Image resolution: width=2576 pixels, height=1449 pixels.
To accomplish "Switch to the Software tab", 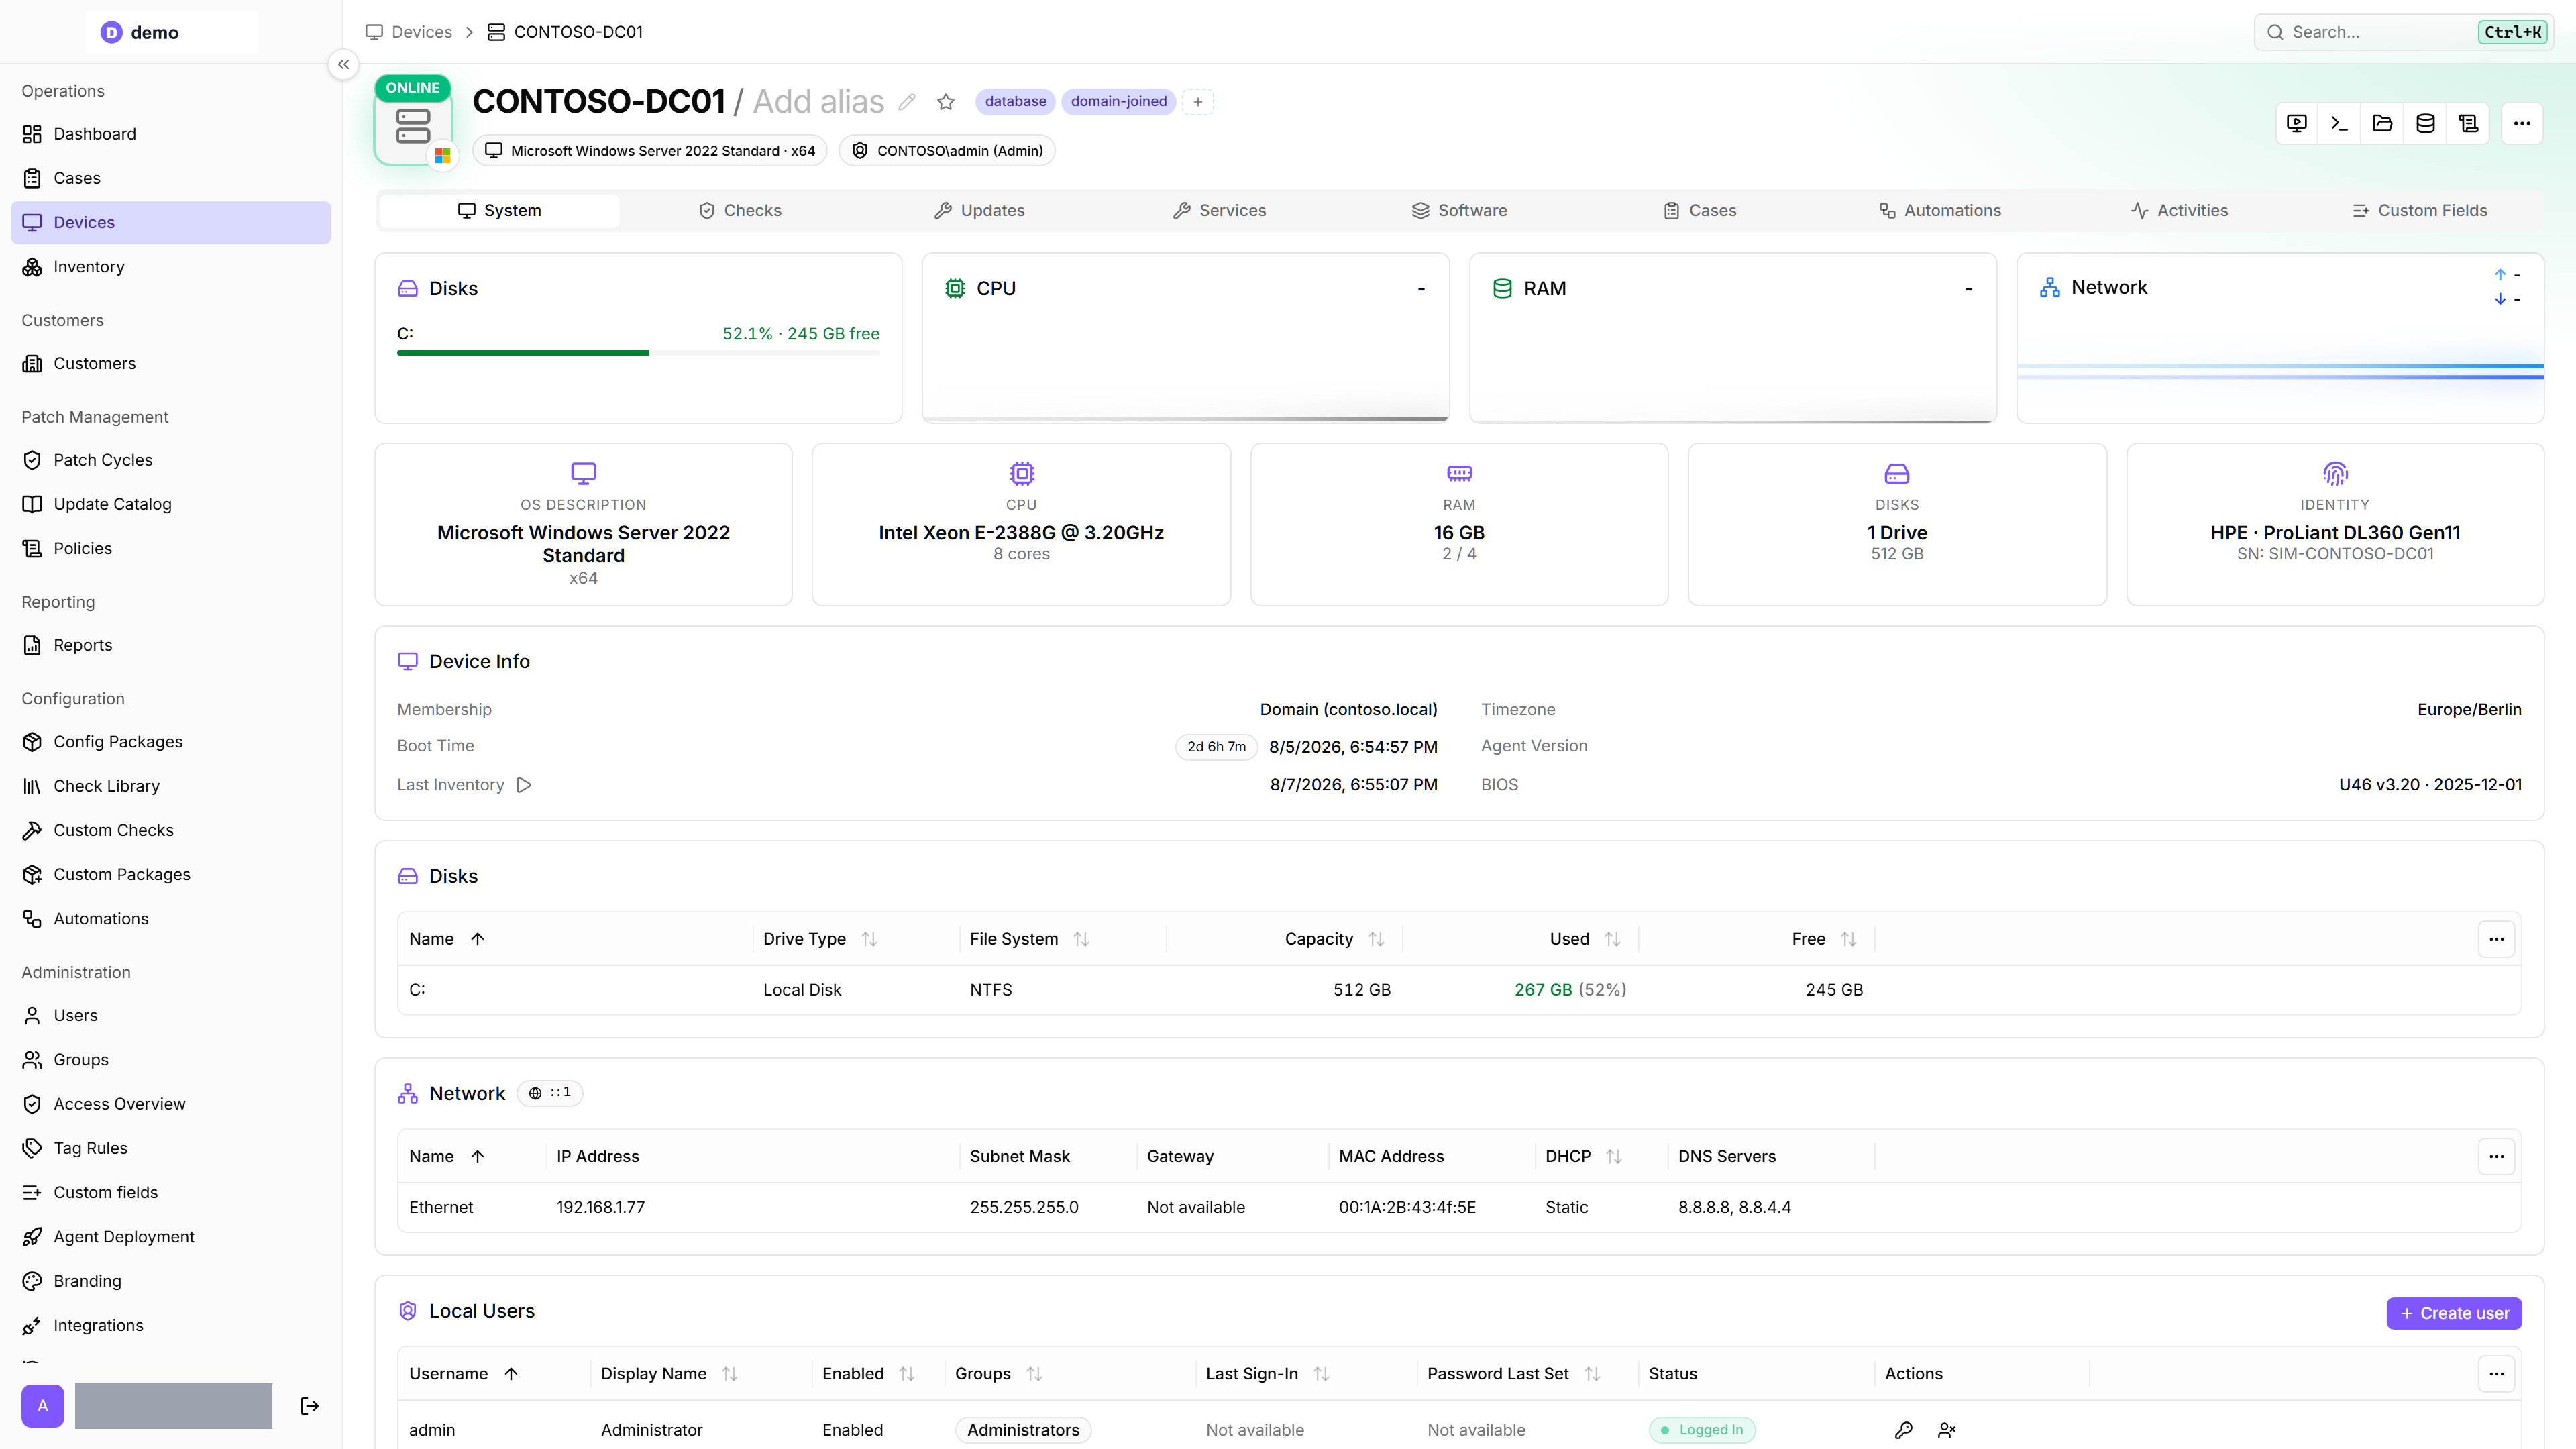I will (1459, 211).
